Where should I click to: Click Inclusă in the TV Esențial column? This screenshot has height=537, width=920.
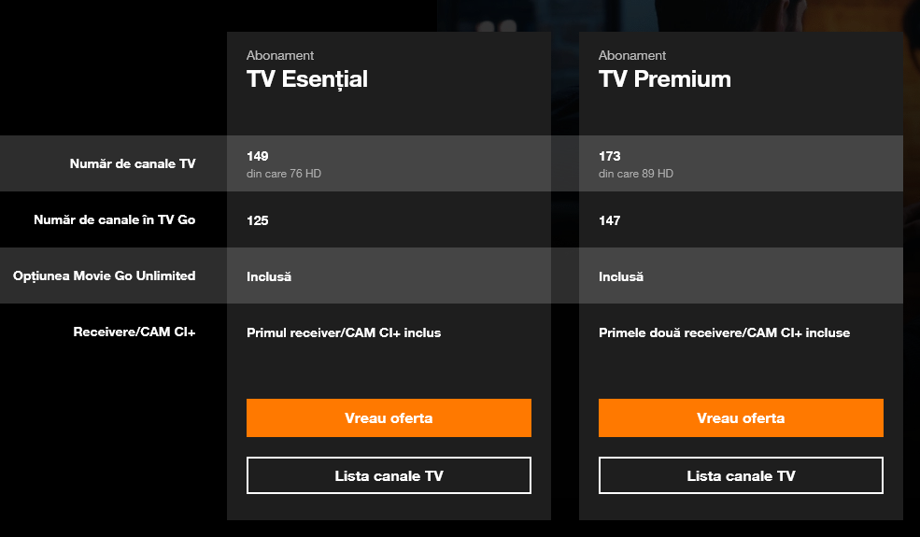269,276
